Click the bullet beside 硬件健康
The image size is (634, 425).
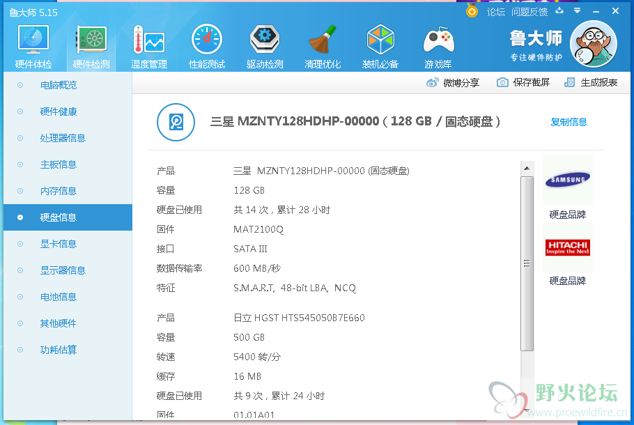tap(20, 111)
